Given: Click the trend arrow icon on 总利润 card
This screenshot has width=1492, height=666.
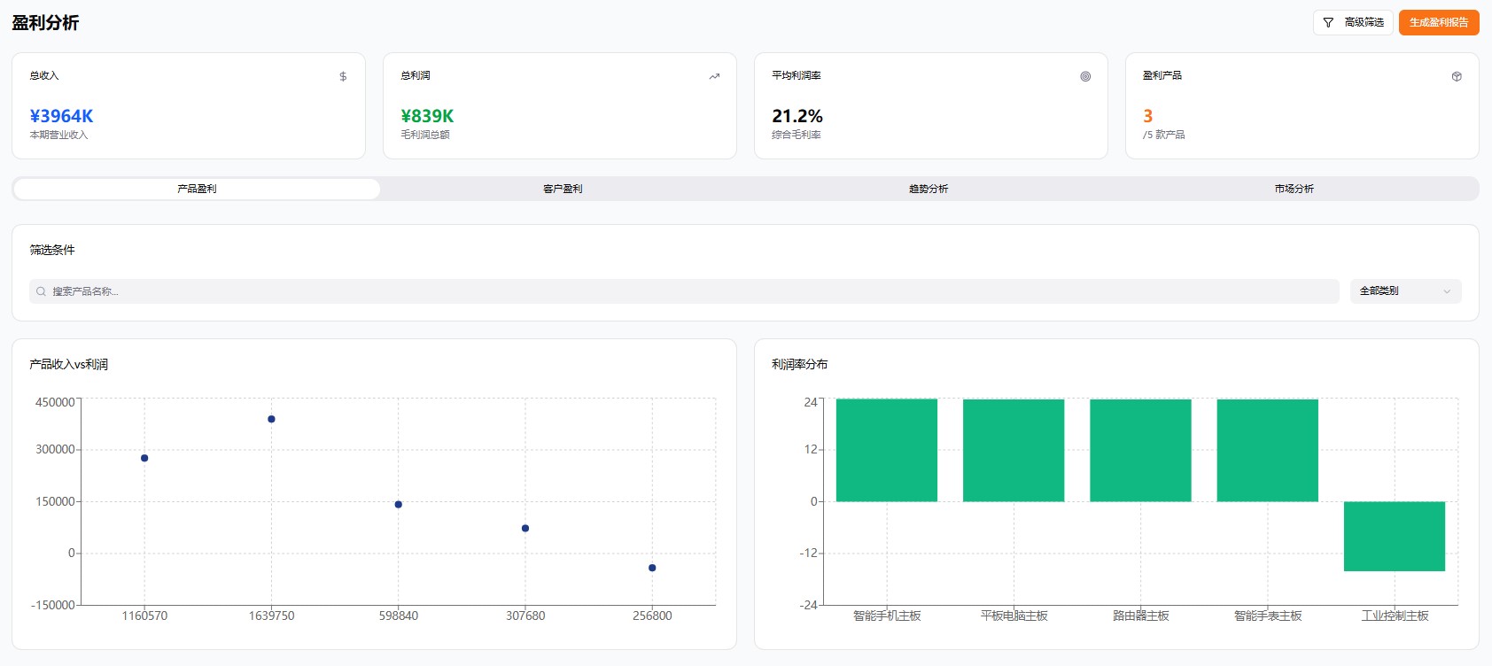Looking at the screenshot, I should click(x=714, y=77).
